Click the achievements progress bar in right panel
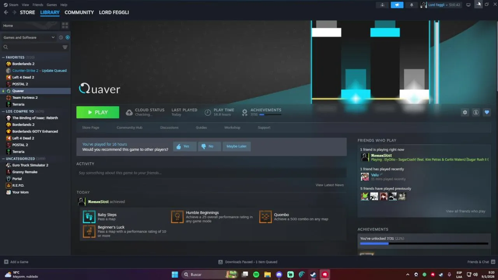 (424, 243)
